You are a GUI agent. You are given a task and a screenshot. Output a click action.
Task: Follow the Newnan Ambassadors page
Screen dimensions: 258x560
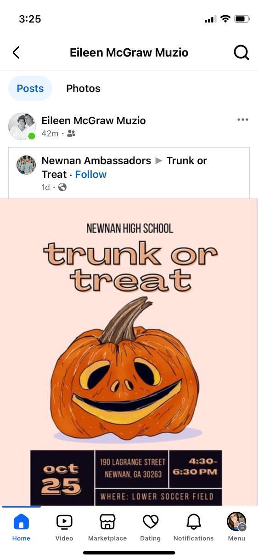91,174
